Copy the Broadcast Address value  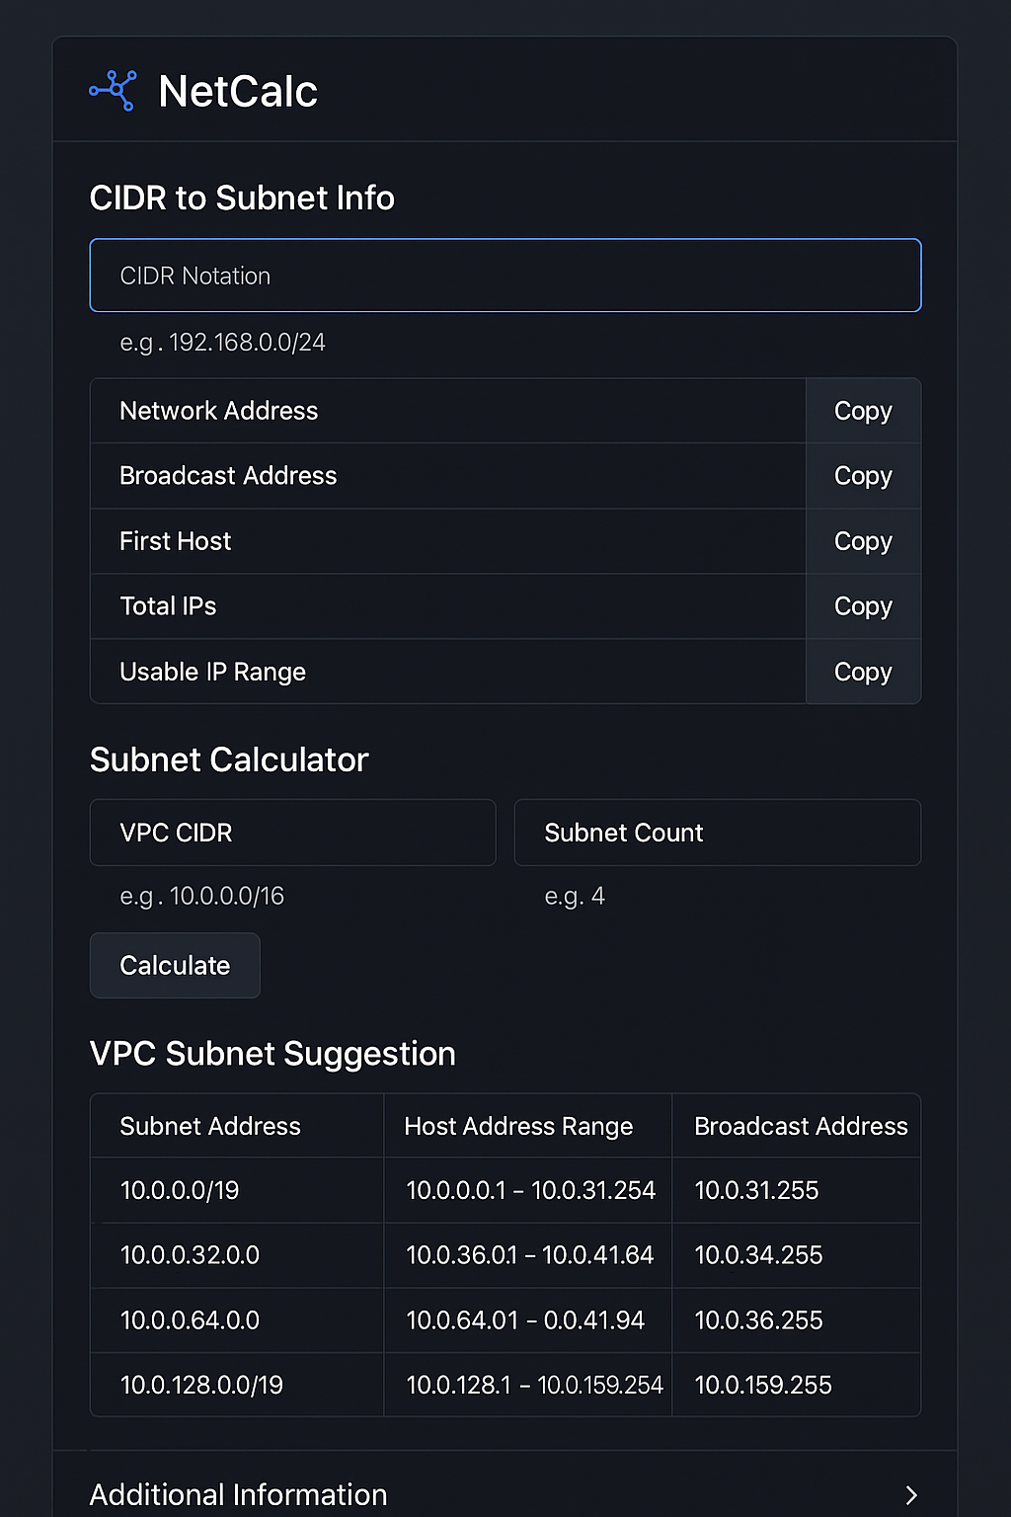tap(863, 476)
